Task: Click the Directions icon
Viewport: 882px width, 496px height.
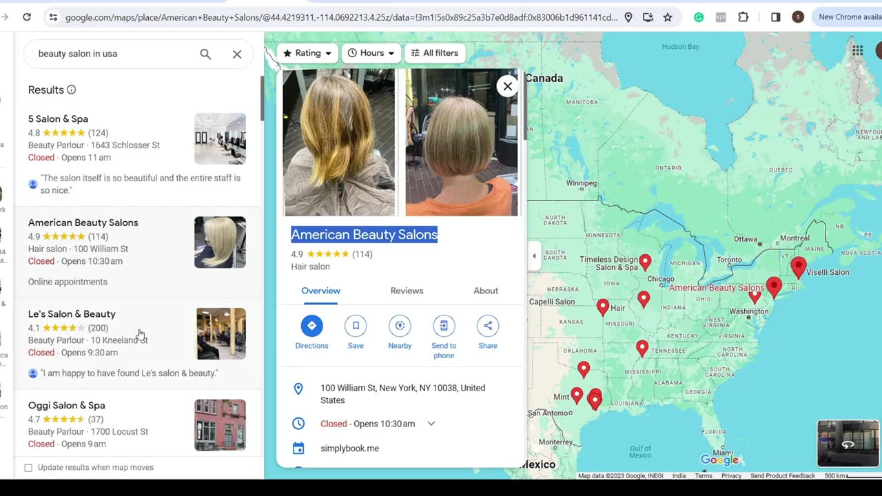Action: click(x=311, y=326)
